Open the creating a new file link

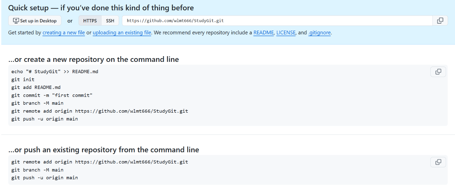point(64,33)
